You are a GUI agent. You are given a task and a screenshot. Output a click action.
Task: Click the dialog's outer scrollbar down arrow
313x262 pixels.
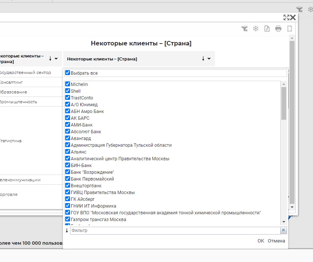(x=292, y=207)
